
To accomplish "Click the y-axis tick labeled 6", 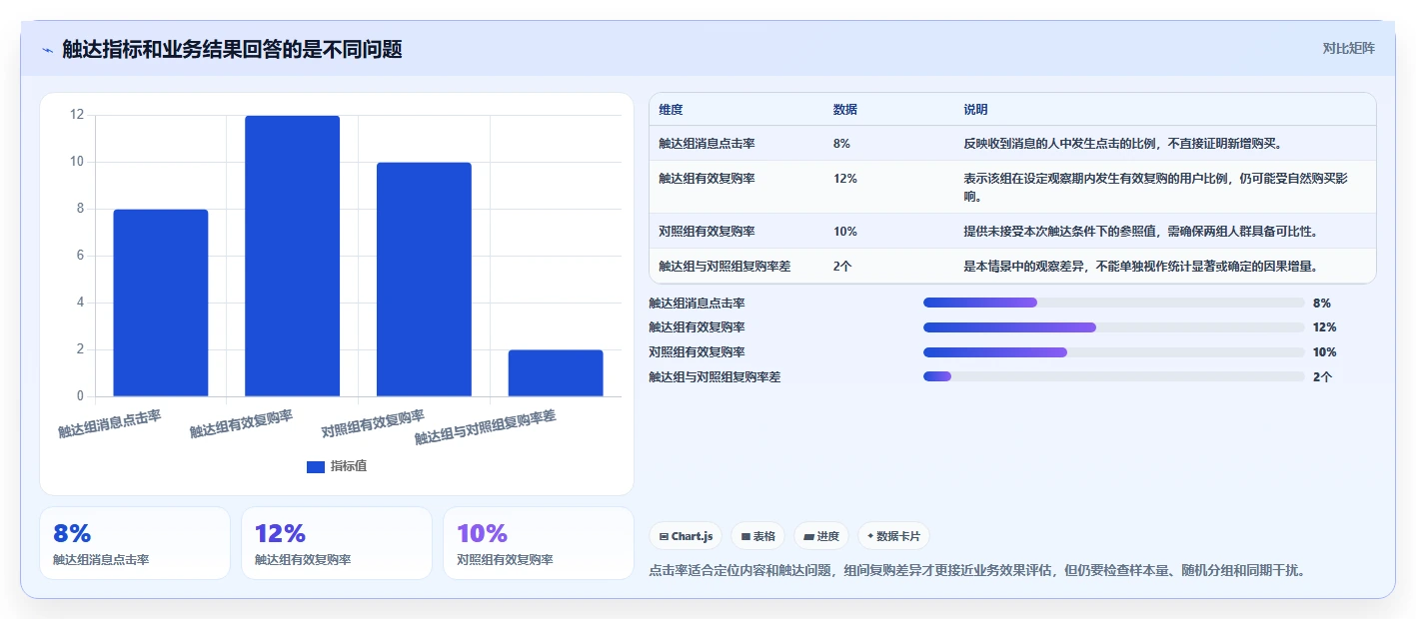I will click(x=80, y=256).
